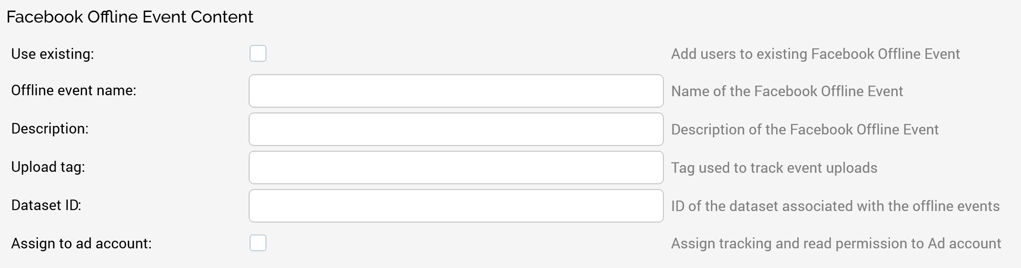Screen dimensions: 1021x268
Task: Click the 'Description:' field label
Action: click(49, 129)
